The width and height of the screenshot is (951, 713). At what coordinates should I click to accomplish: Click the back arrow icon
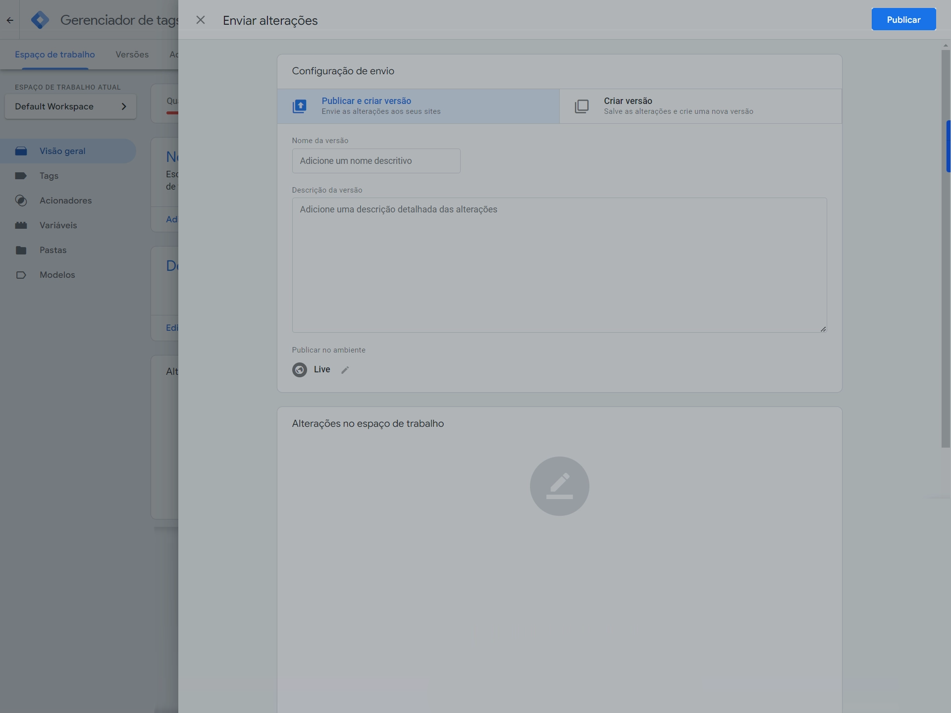[10, 20]
